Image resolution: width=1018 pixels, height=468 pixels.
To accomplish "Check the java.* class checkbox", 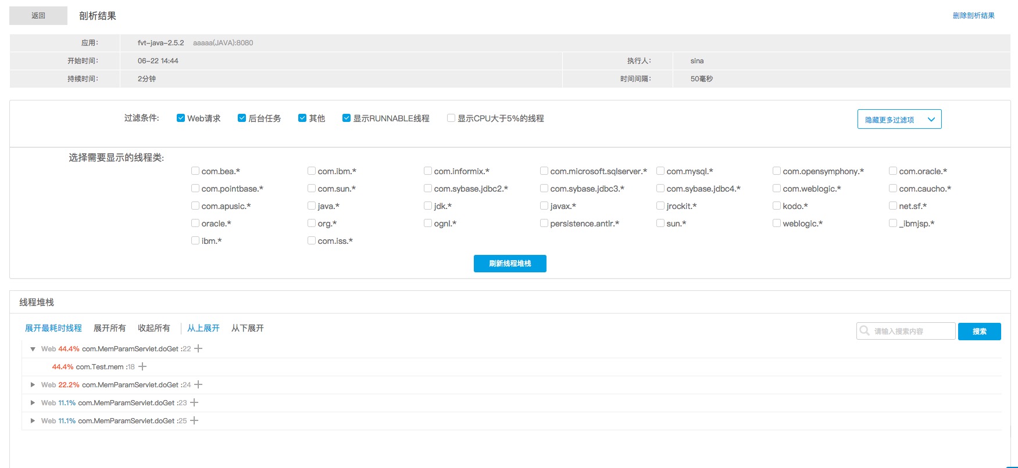I will click(x=312, y=206).
